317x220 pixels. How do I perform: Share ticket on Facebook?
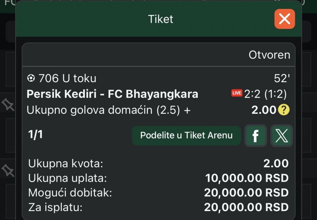[x=255, y=136]
